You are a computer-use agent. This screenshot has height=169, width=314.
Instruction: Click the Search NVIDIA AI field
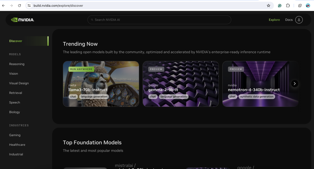[159, 20]
